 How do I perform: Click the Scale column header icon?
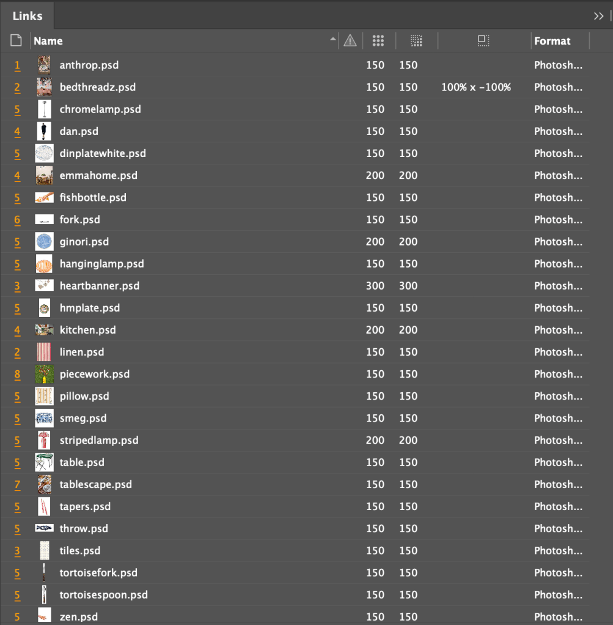[483, 41]
